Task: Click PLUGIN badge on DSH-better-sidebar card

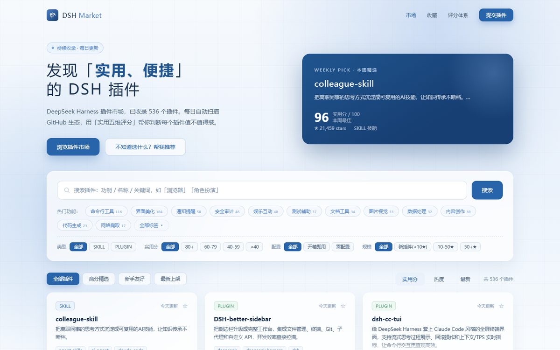Action: [x=226, y=306]
